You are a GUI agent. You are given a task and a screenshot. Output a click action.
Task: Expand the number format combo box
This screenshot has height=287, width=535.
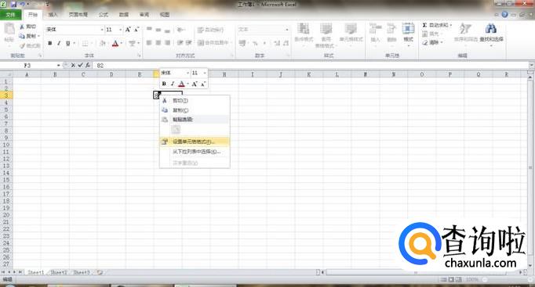pyautogui.click(x=287, y=30)
